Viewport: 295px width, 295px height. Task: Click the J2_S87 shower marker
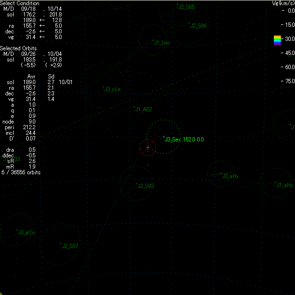point(61,244)
